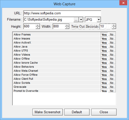The height and width of the screenshot is (120, 129).
Task: Set Allow UTF8 to Yes
Action: tap(104, 51)
